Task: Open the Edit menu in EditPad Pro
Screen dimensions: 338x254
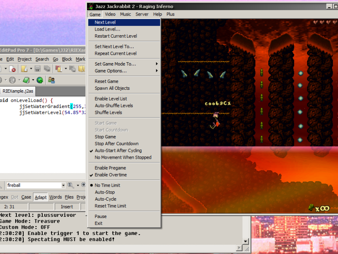Action: [10, 59]
